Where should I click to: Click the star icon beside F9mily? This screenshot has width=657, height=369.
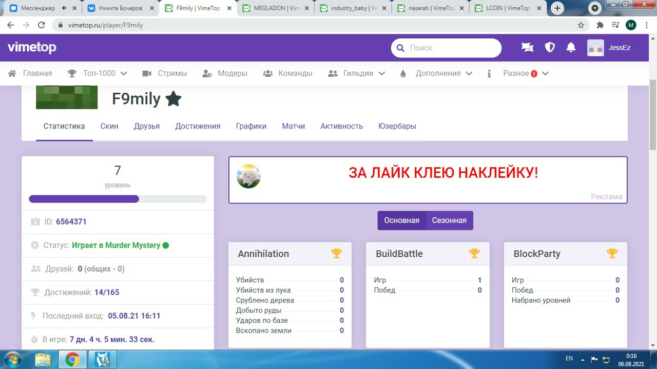173,98
